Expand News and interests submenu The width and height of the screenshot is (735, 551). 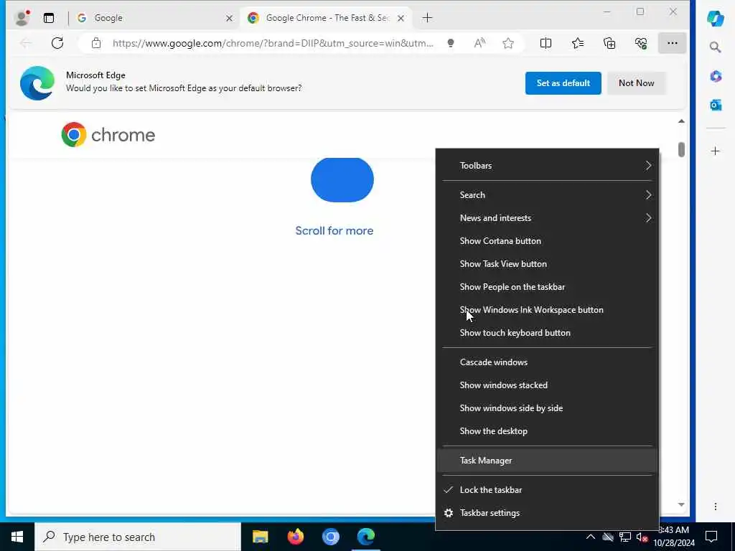tap(547, 218)
